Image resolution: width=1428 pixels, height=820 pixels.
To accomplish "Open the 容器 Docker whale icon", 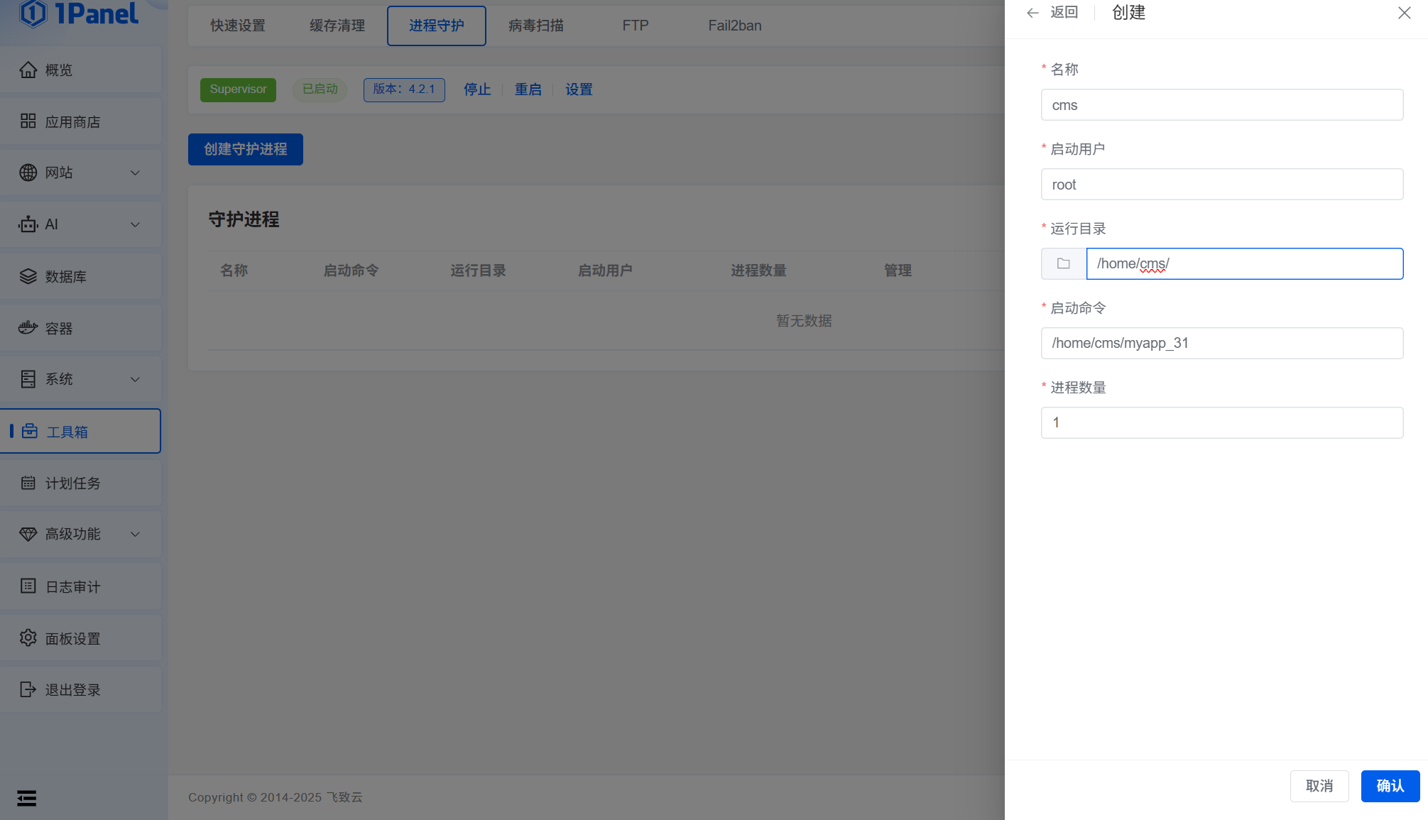I will tap(28, 328).
